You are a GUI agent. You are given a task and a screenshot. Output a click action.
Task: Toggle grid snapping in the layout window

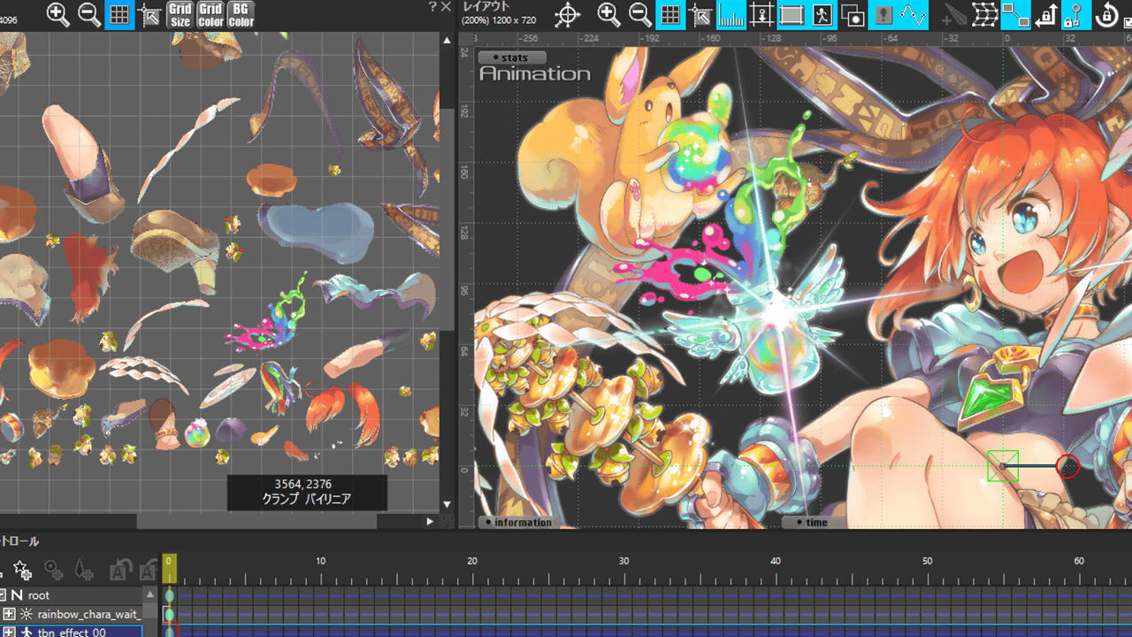[700, 15]
